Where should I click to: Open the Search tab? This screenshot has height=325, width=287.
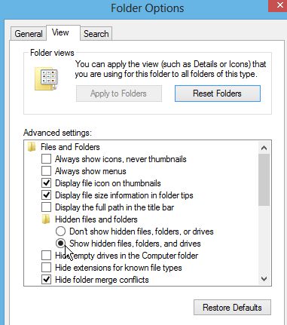(96, 34)
